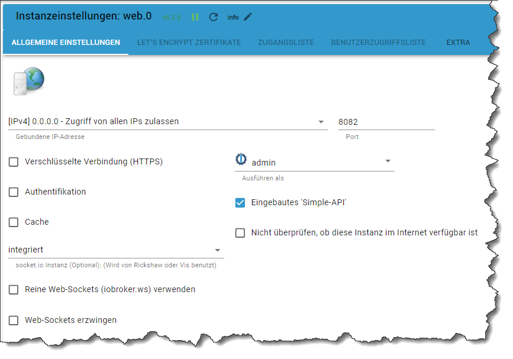Click the reload instance icon
The image size is (513, 359).
tap(214, 17)
